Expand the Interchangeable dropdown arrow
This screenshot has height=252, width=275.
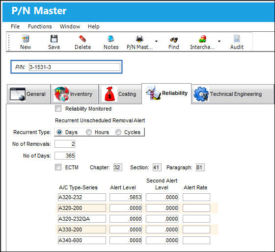(x=219, y=41)
